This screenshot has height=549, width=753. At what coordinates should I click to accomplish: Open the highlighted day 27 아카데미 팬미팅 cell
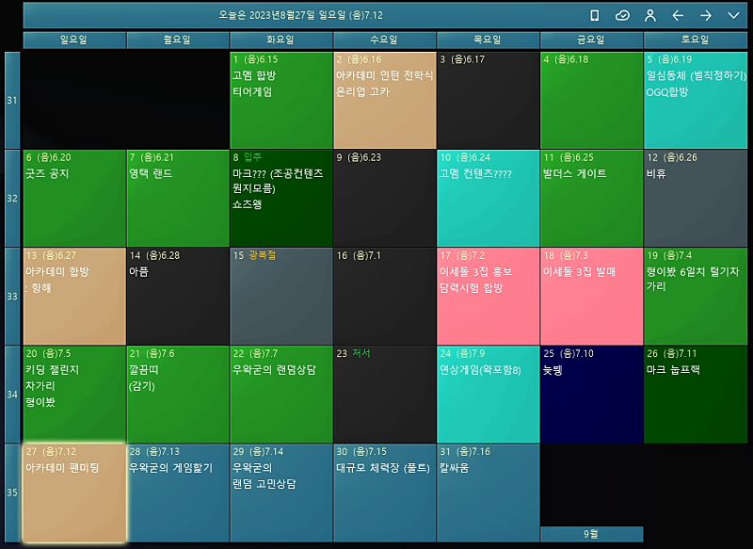point(73,492)
